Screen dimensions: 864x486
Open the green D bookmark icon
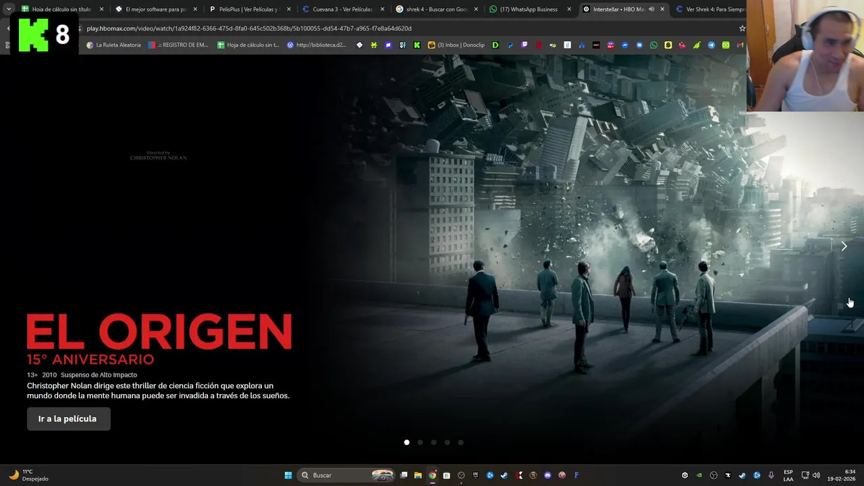click(x=495, y=45)
